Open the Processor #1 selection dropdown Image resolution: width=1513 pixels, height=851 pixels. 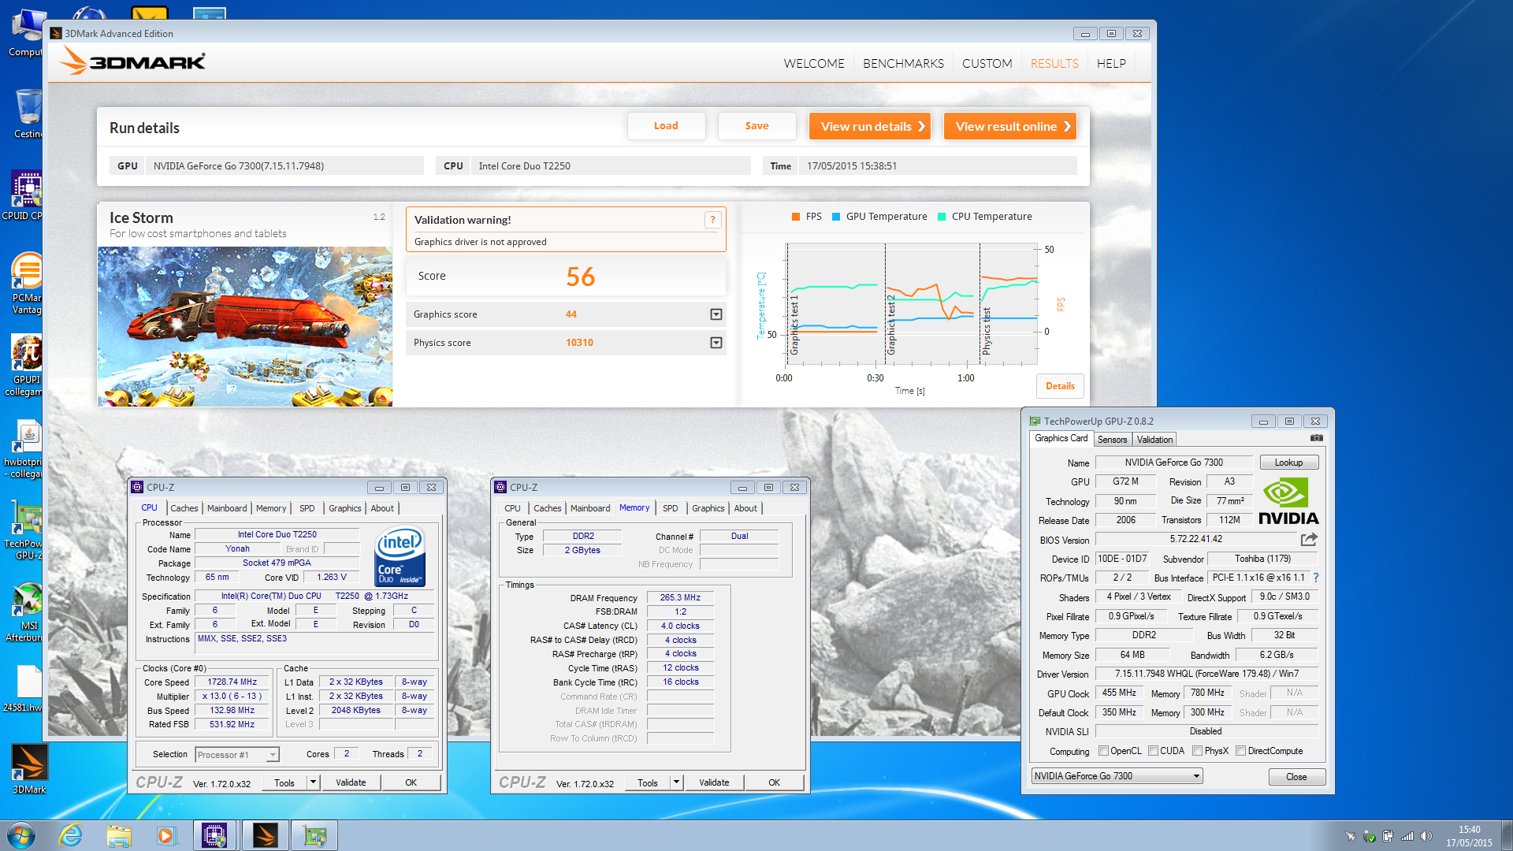pyautogui.click(x=237, y=755)
